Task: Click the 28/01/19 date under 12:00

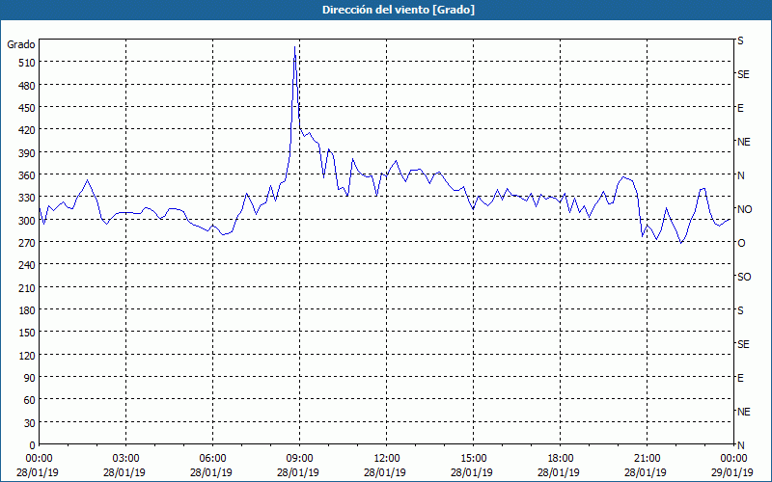Action: [x=385, y=472]
